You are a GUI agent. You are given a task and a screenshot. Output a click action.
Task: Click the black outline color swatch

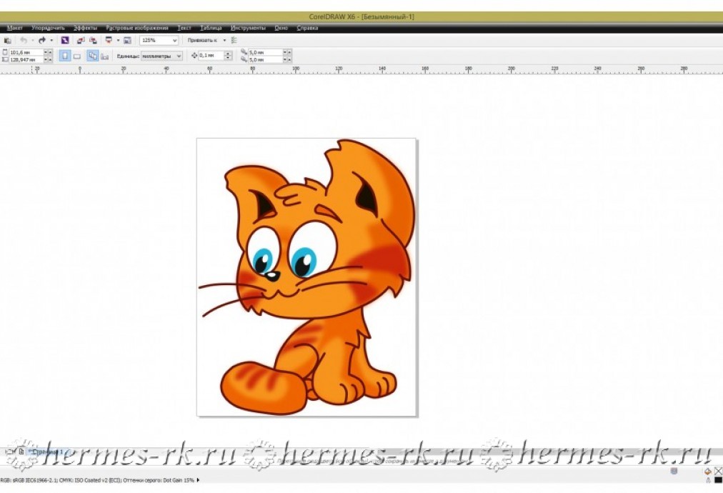[x=717, y=480]
